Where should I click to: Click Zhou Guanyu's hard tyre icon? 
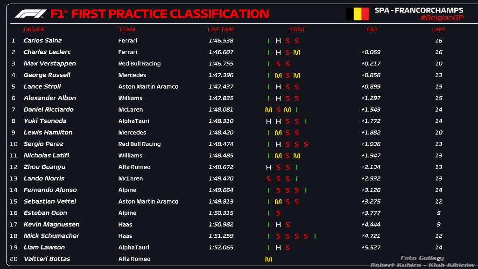coord(268,167)
